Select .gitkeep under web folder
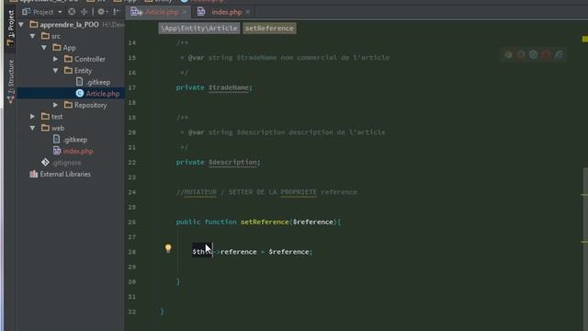The image size is (588, 331). click(x=75, y=140)
